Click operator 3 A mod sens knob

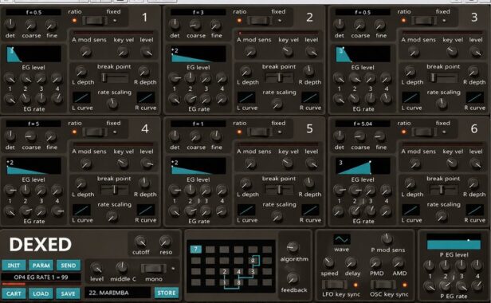point(414,51)
